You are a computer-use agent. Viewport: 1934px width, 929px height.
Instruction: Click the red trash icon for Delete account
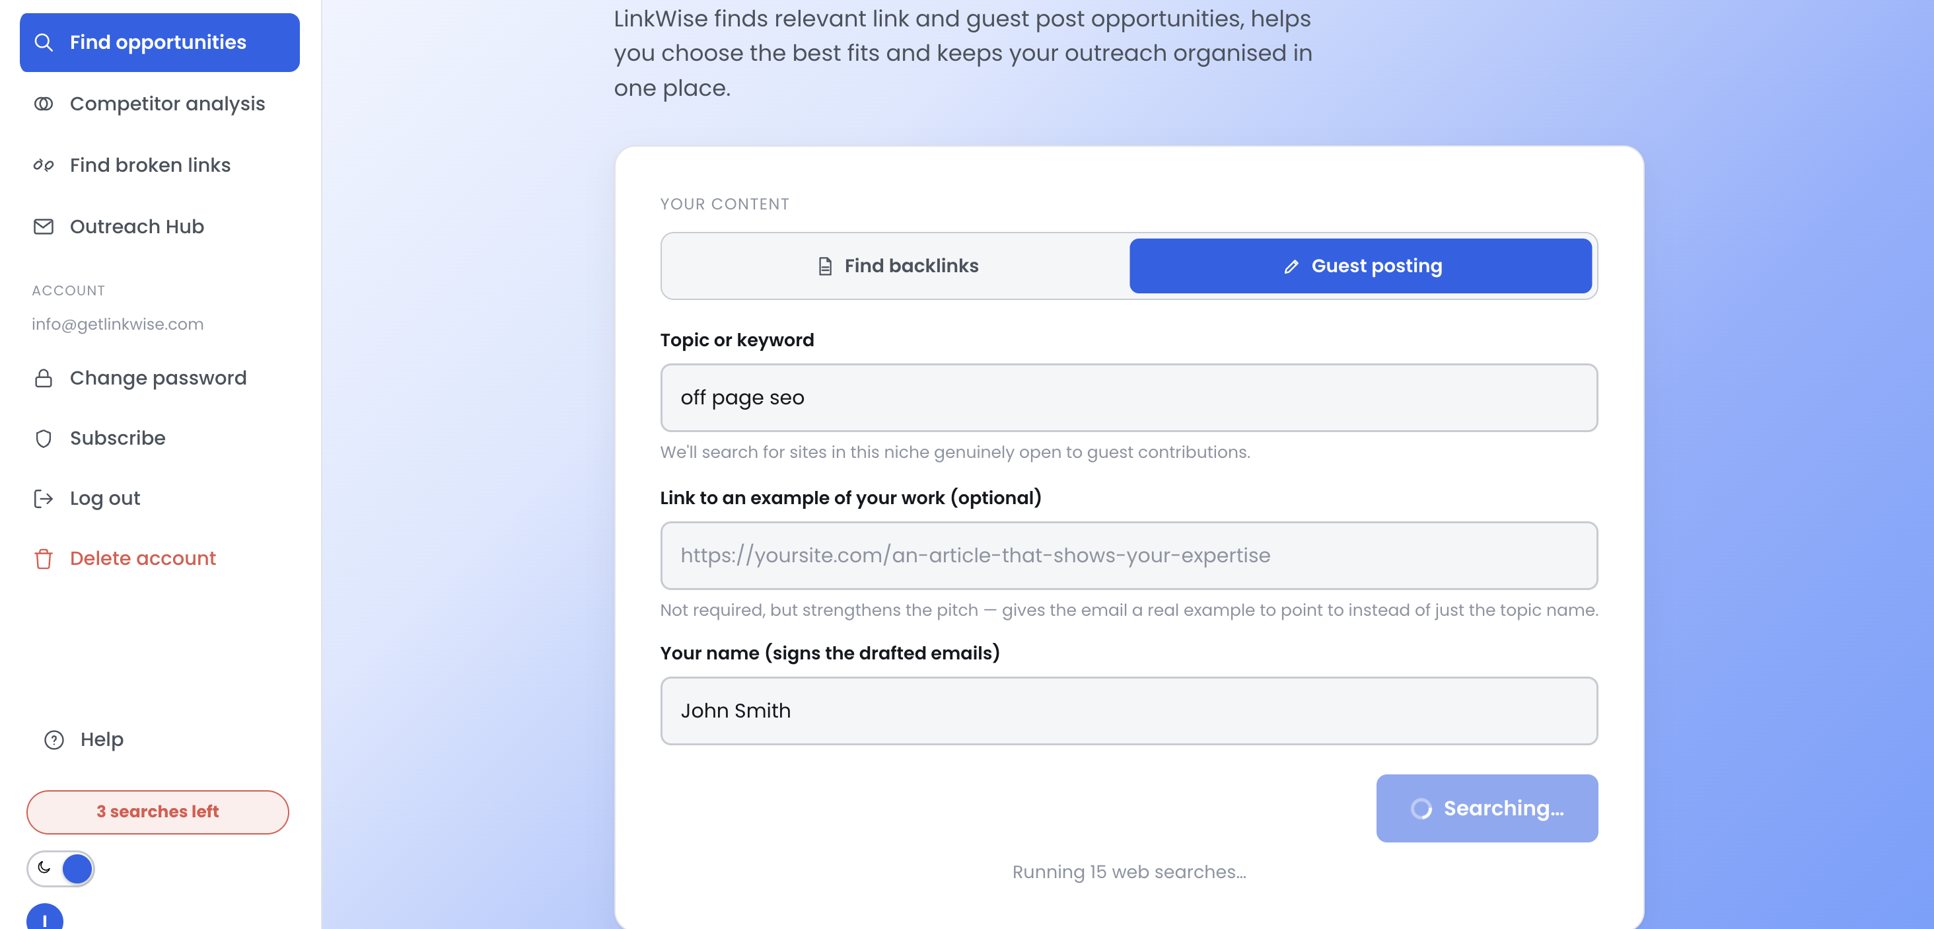click(44, 559)
